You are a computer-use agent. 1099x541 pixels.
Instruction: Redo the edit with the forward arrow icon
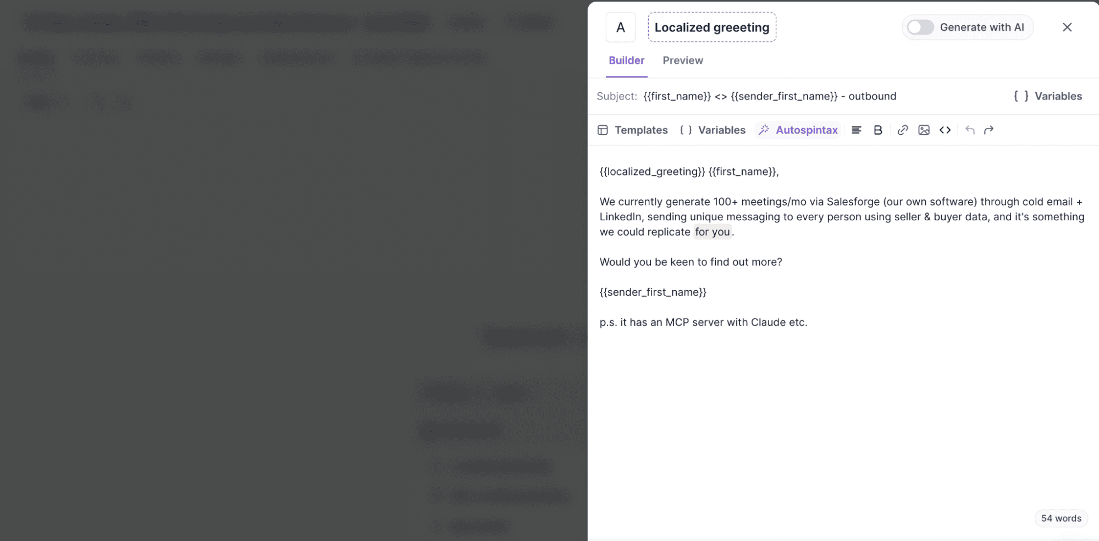click(988, 130)
